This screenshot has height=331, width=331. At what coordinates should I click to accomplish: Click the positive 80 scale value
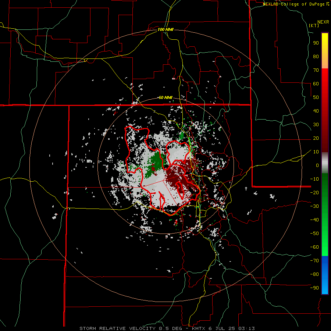[x=316, y=57]
